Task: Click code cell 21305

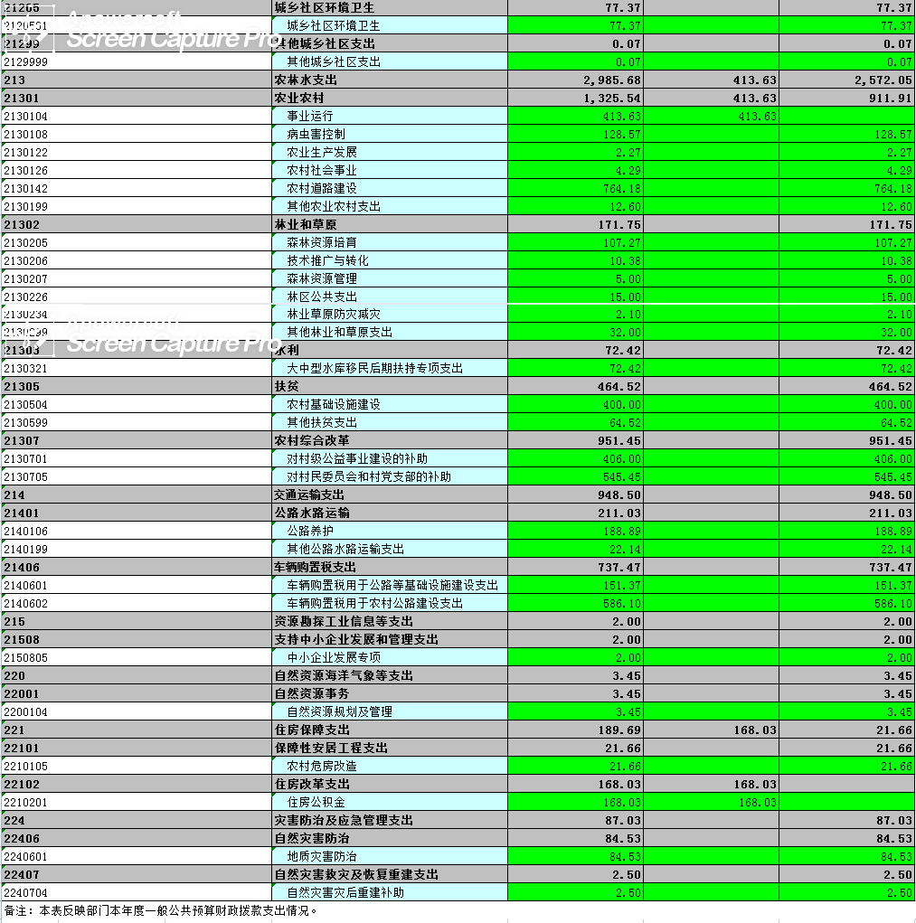Action: (x=137, y=386)
